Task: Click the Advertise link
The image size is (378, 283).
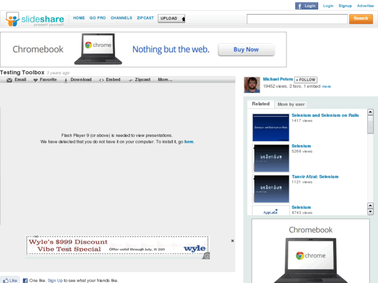Action: pyautogui.click(x=366, y=6)
